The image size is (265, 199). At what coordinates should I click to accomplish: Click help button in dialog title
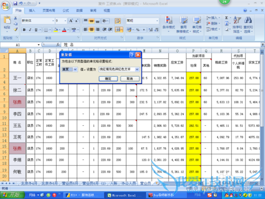132,55
